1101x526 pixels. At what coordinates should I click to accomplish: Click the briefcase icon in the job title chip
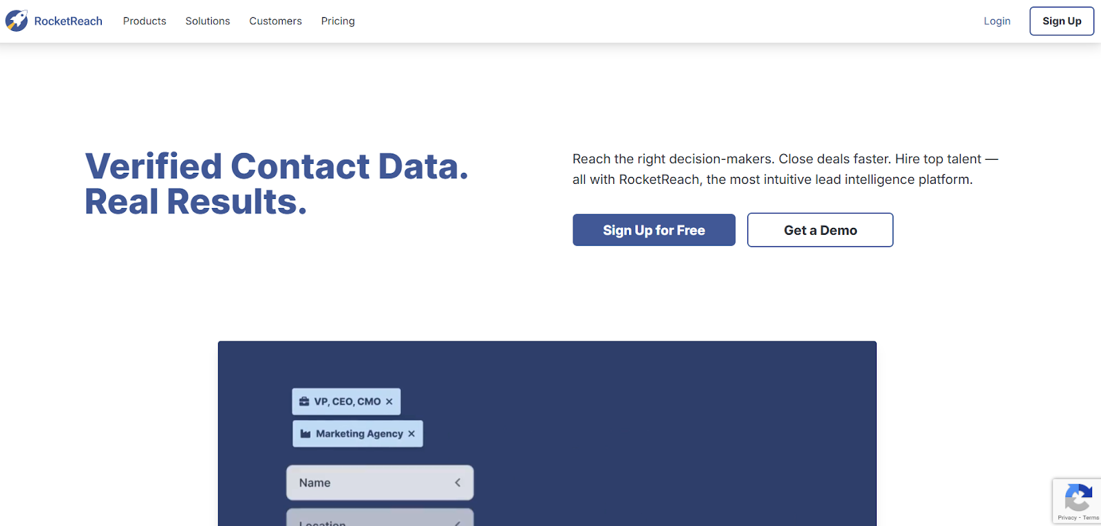point(303,401)
